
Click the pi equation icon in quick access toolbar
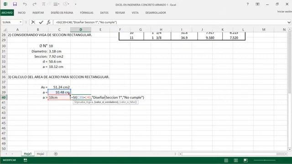pos(44,4)
